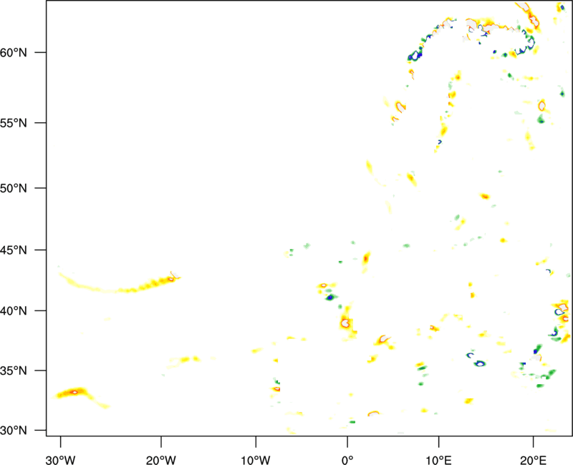Click the 20°E longitude label
The image size is (573, 465).
coord(533,460)
